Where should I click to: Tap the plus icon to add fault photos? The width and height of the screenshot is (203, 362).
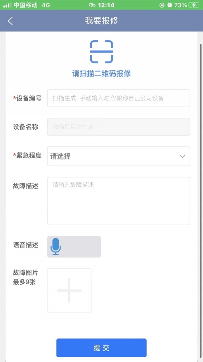coord(69,290)
